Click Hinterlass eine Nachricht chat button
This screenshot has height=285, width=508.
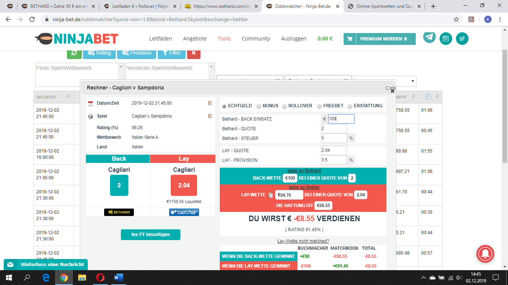tap(46, 265)
